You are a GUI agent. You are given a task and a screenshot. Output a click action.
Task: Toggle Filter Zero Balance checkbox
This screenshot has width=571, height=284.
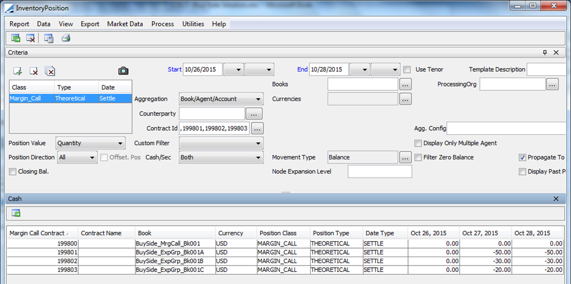coord(418,158)
